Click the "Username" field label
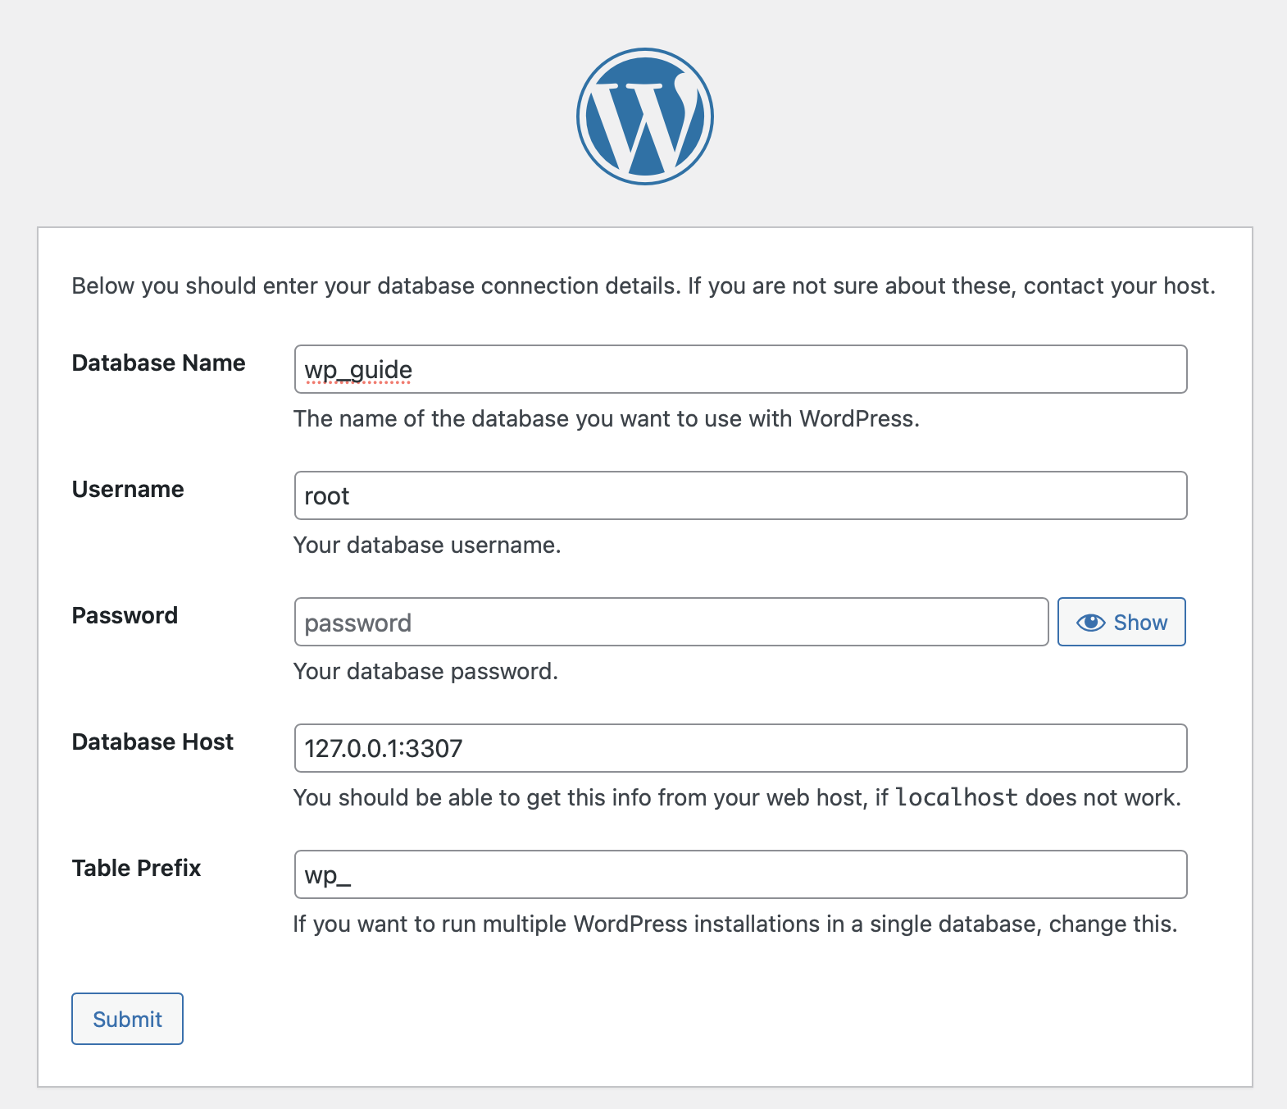Image resolution: width=1287 pixels, height=1109 pixels. pos(128,490)
